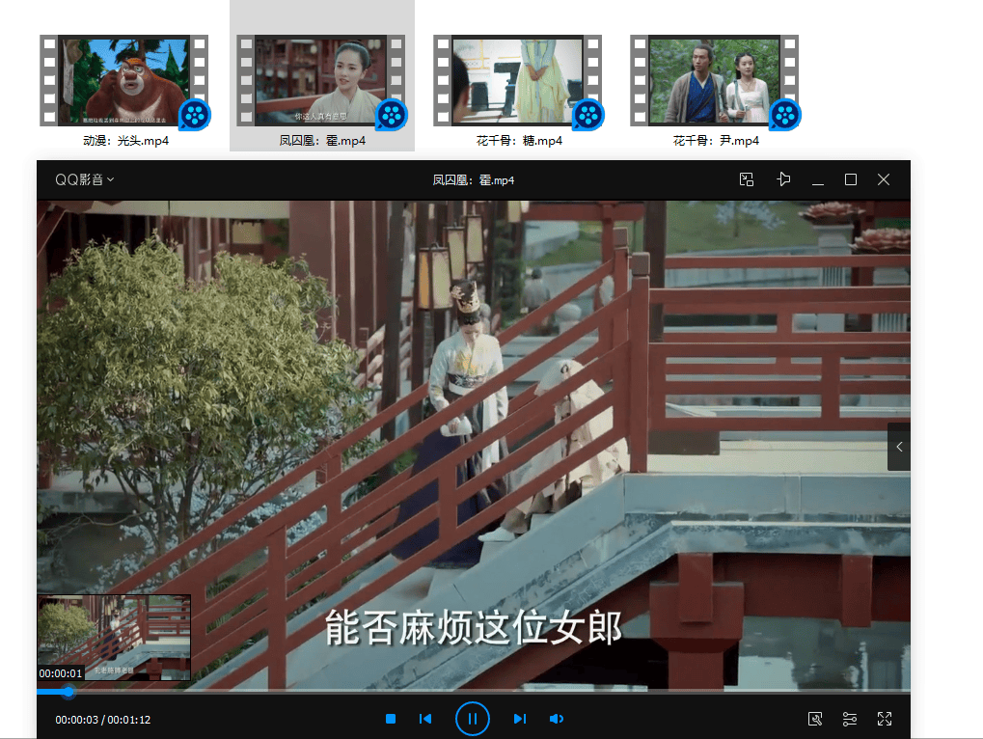Skip to the previous video
Image resolution: width=983 pixels, height=739 pixels.
coord(425,719)
